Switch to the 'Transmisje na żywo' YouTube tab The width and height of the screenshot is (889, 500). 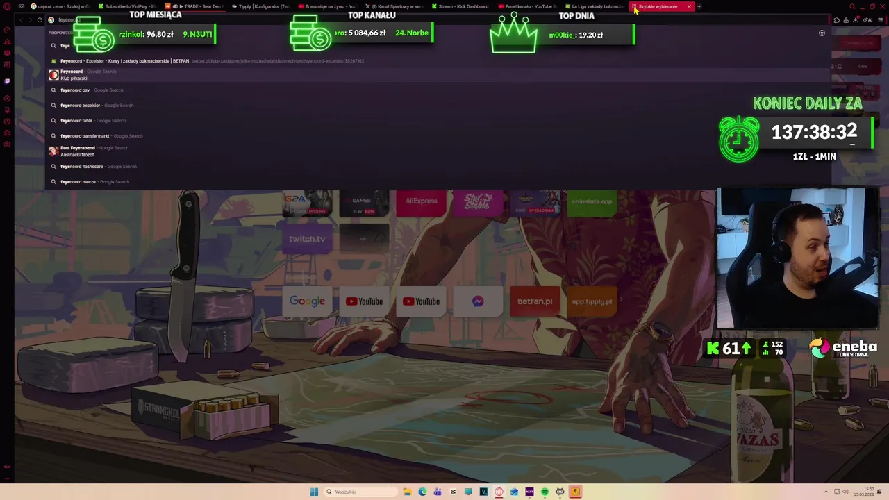click(x=328, y=6)
